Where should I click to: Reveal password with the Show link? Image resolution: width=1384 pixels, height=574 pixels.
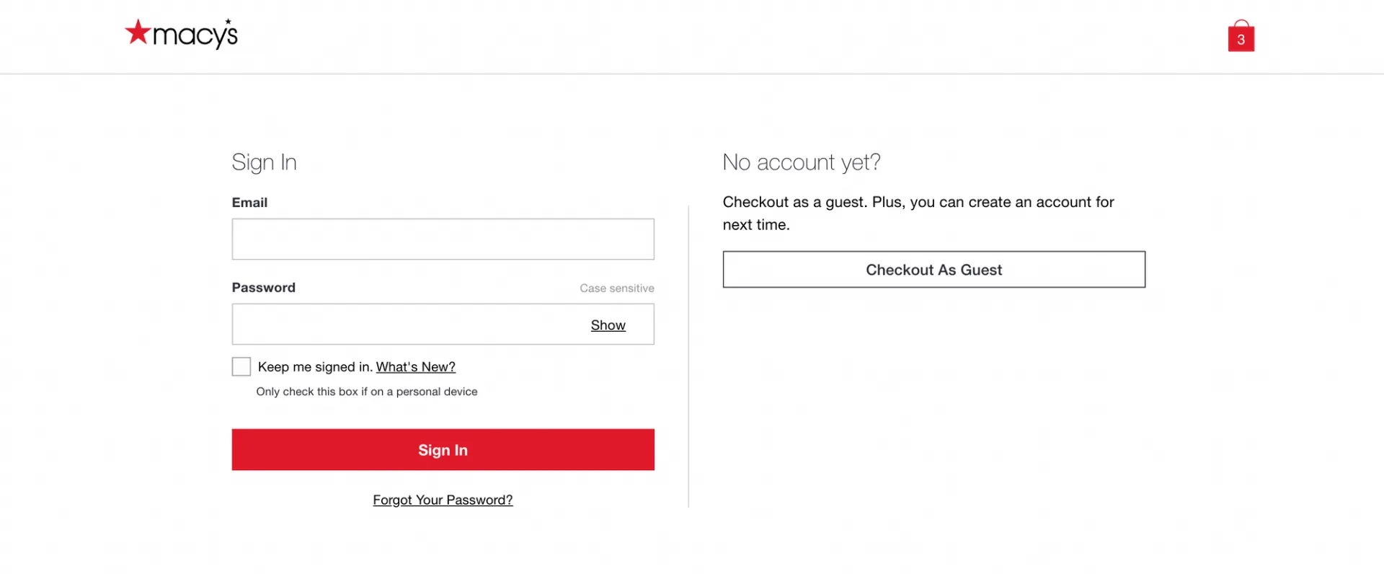[608, 325]
